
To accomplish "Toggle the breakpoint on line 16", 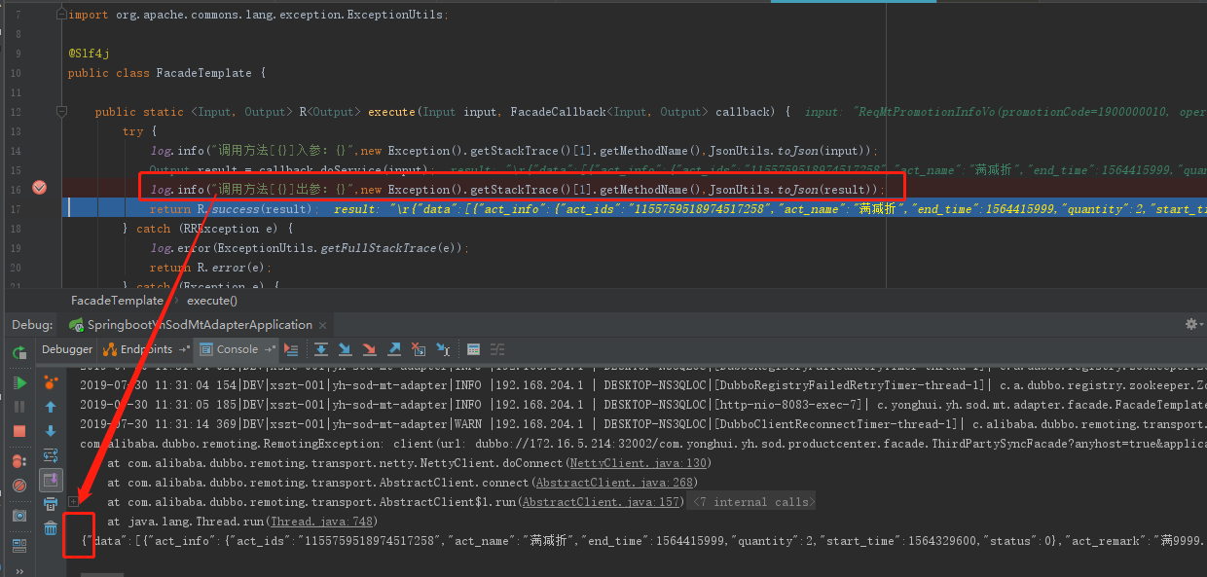I will click(x=40, y=188).
